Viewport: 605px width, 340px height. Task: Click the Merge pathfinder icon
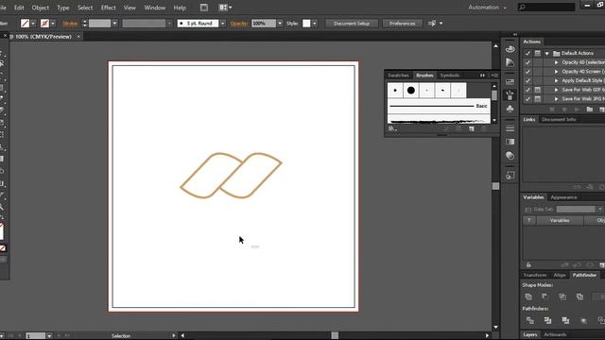pos(565,320)
